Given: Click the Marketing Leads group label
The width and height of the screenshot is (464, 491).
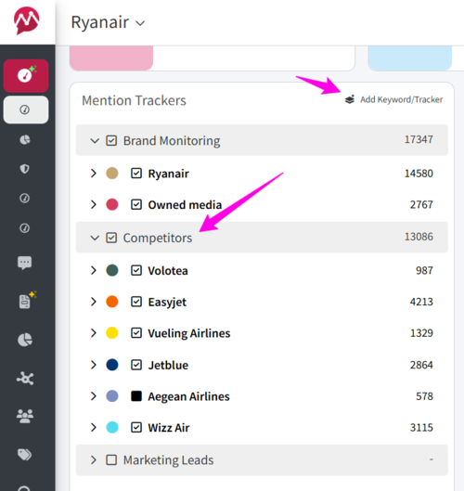Looking at the screenshot, I should pos(169,460).
